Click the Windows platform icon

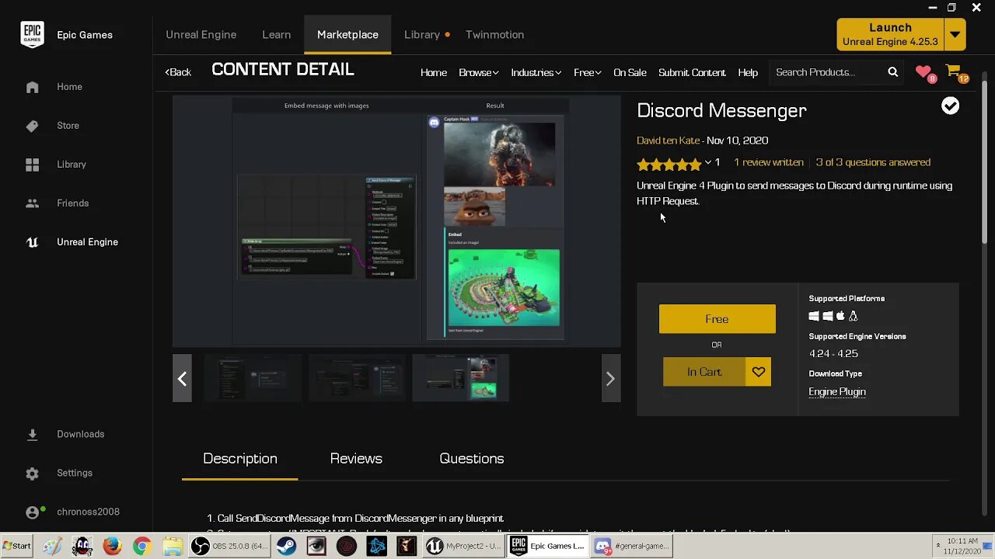pyautogui.click(x=814, y=316)
